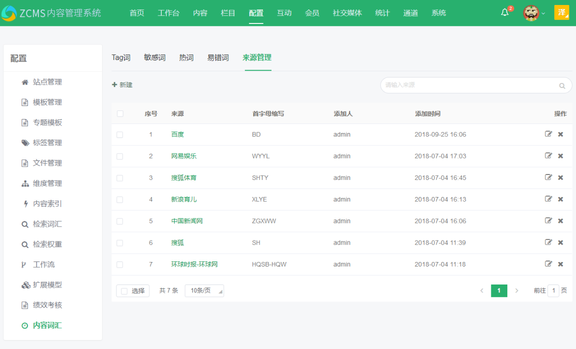Open the 10条/页 page size dropdown
This screenshot has width=576, height=349.
point(203,290)
